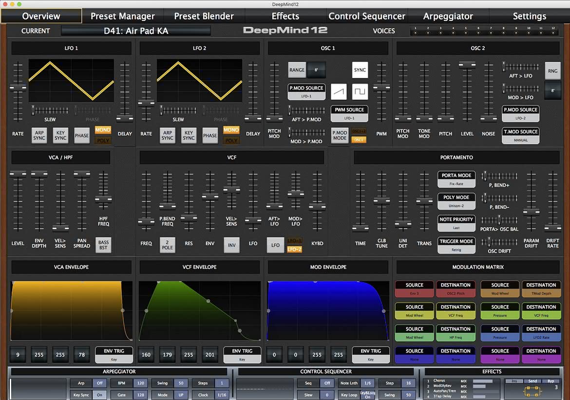570x400 pixels.
Task: Open PORTA MODE Fix-Rate dropdown
Action: click(456, 179)
